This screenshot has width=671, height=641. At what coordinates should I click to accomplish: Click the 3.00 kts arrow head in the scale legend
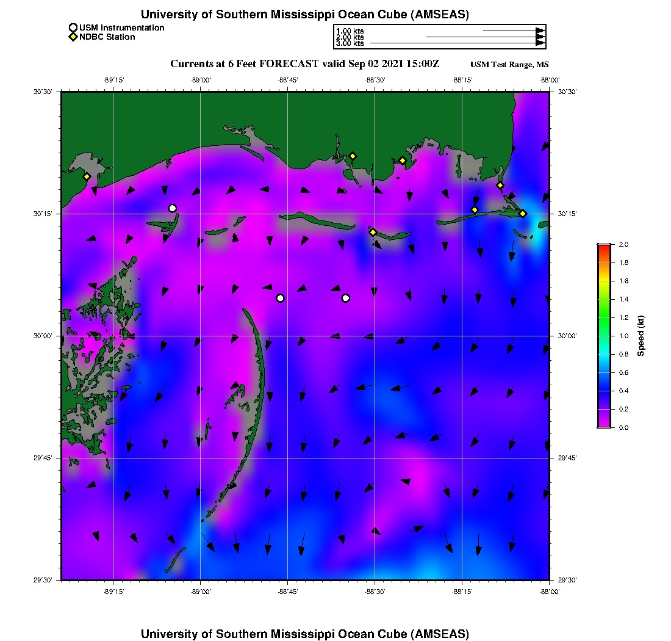(x=540, y=43)
